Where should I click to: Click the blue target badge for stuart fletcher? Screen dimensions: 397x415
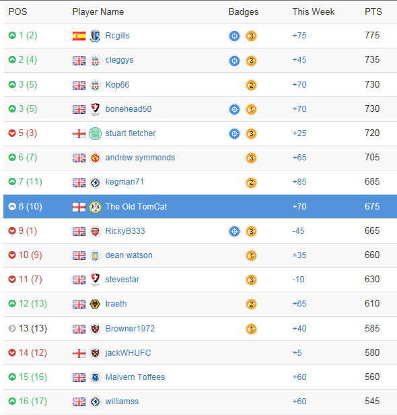[234, 133]
